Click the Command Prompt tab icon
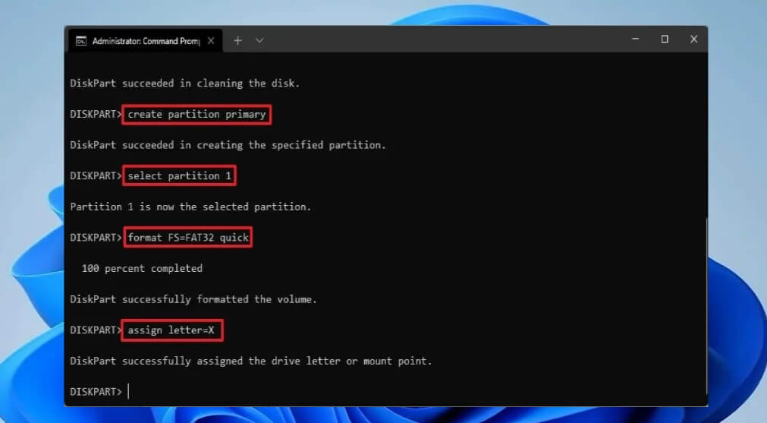The width and height of the screenshot is (767, 423). tap(81, 41)
